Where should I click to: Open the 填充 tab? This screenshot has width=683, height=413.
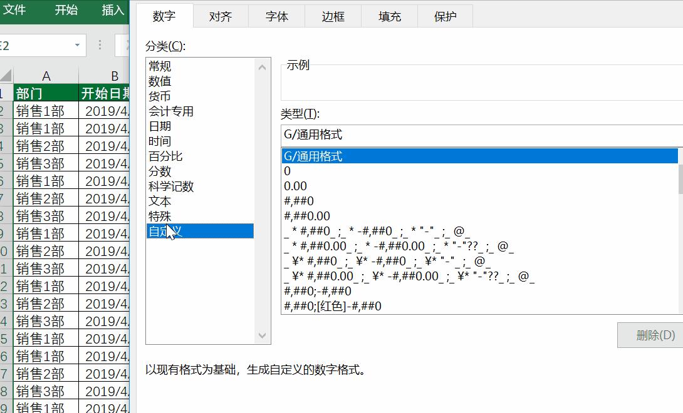point(389,16)
